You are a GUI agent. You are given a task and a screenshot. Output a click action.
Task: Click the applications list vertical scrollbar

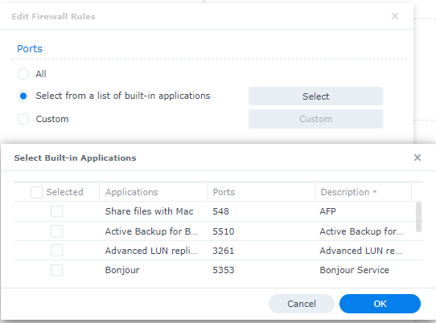click(418, 217)
